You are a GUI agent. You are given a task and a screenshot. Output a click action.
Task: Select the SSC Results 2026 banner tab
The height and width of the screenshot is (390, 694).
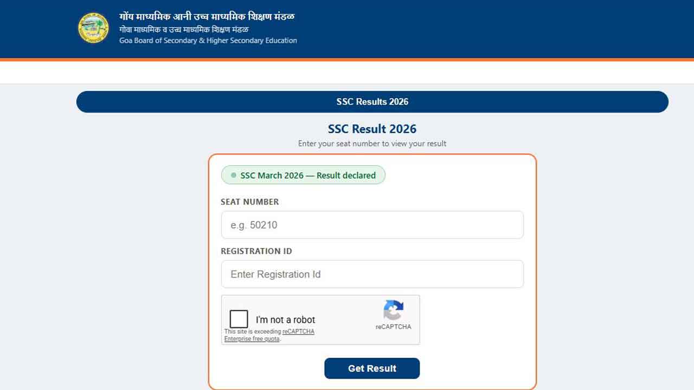(x=372, y=102)
